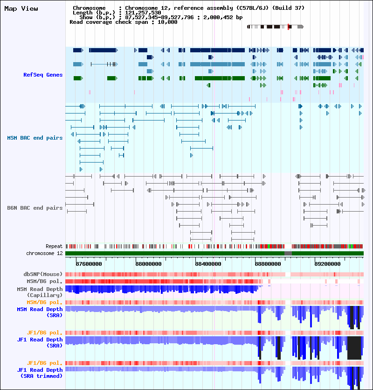Image resolution: width=373 pixels, height=390 pixels.
Task: Click the red marker on chromosome ideogram
Action: (288, 27)
